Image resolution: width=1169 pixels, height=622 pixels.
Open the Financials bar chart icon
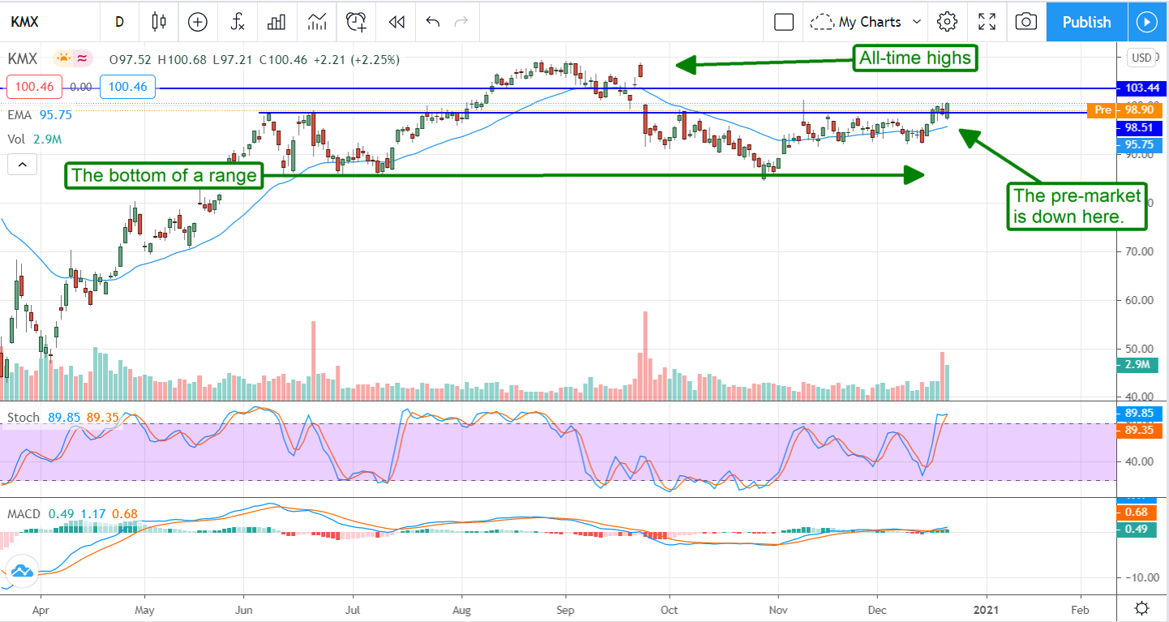tap(277, 22)
